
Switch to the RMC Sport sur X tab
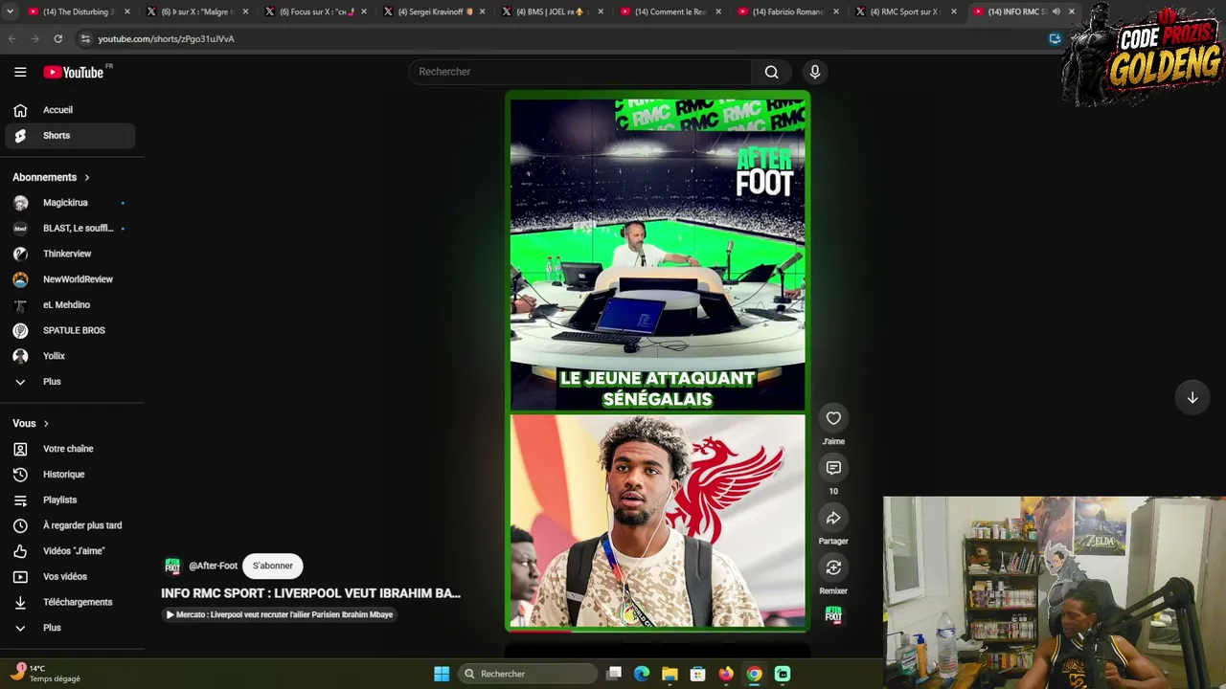click(x=906, y=11)
